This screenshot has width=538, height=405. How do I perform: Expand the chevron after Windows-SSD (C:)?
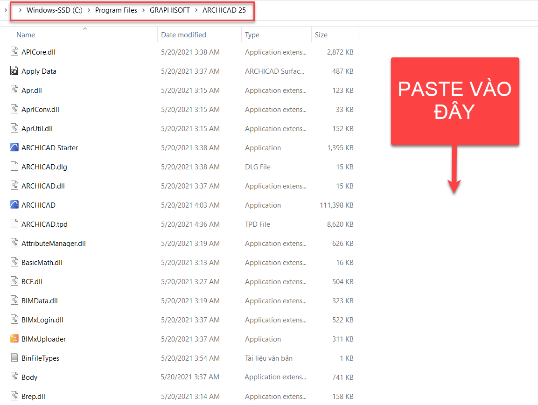tap(89, 10)
